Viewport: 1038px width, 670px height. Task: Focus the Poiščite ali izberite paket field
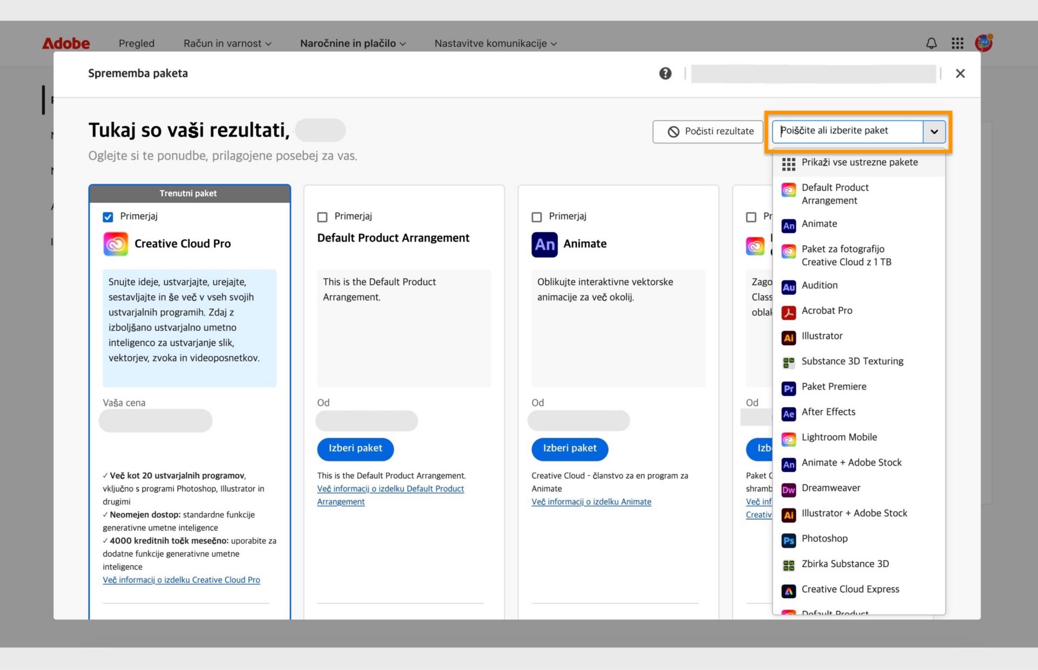tap(848, 131)
